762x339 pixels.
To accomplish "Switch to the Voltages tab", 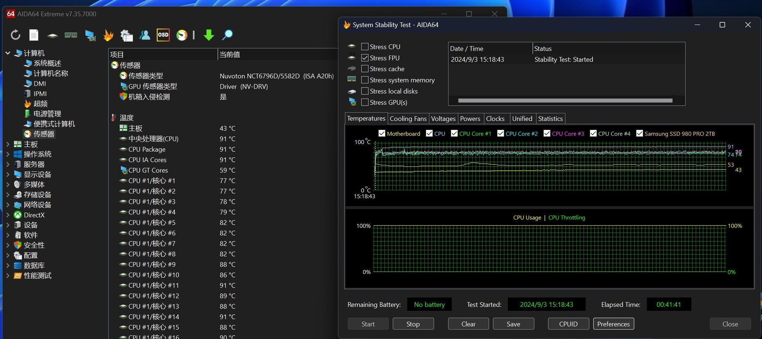I will pos(443,119).
